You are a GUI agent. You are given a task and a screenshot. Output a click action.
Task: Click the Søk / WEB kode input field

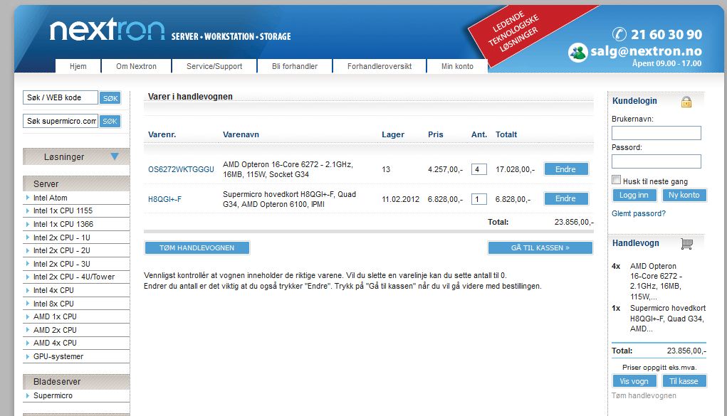point(61,97)
